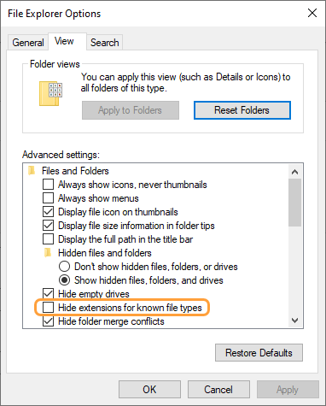Click the Cancel button

point(218,389)
